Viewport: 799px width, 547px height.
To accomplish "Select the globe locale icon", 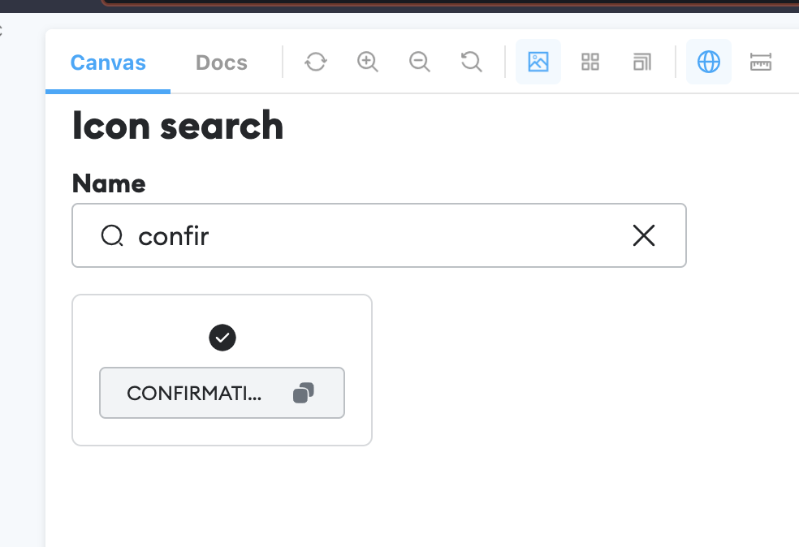I will pyautogui.click(x=709, y=62).
